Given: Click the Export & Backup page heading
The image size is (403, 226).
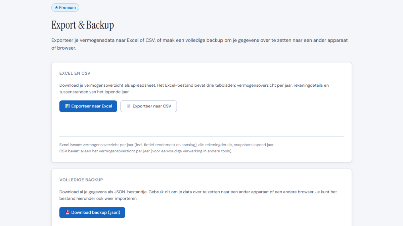Looking at the screenshot, I should pyautogui.click(x=83, y=25).
